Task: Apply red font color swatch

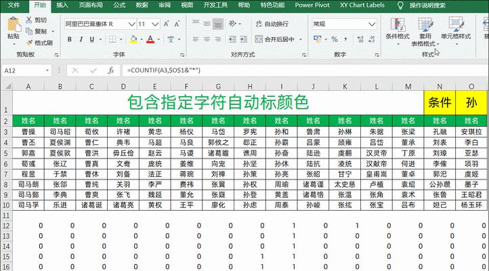Action: pos(150,39)
